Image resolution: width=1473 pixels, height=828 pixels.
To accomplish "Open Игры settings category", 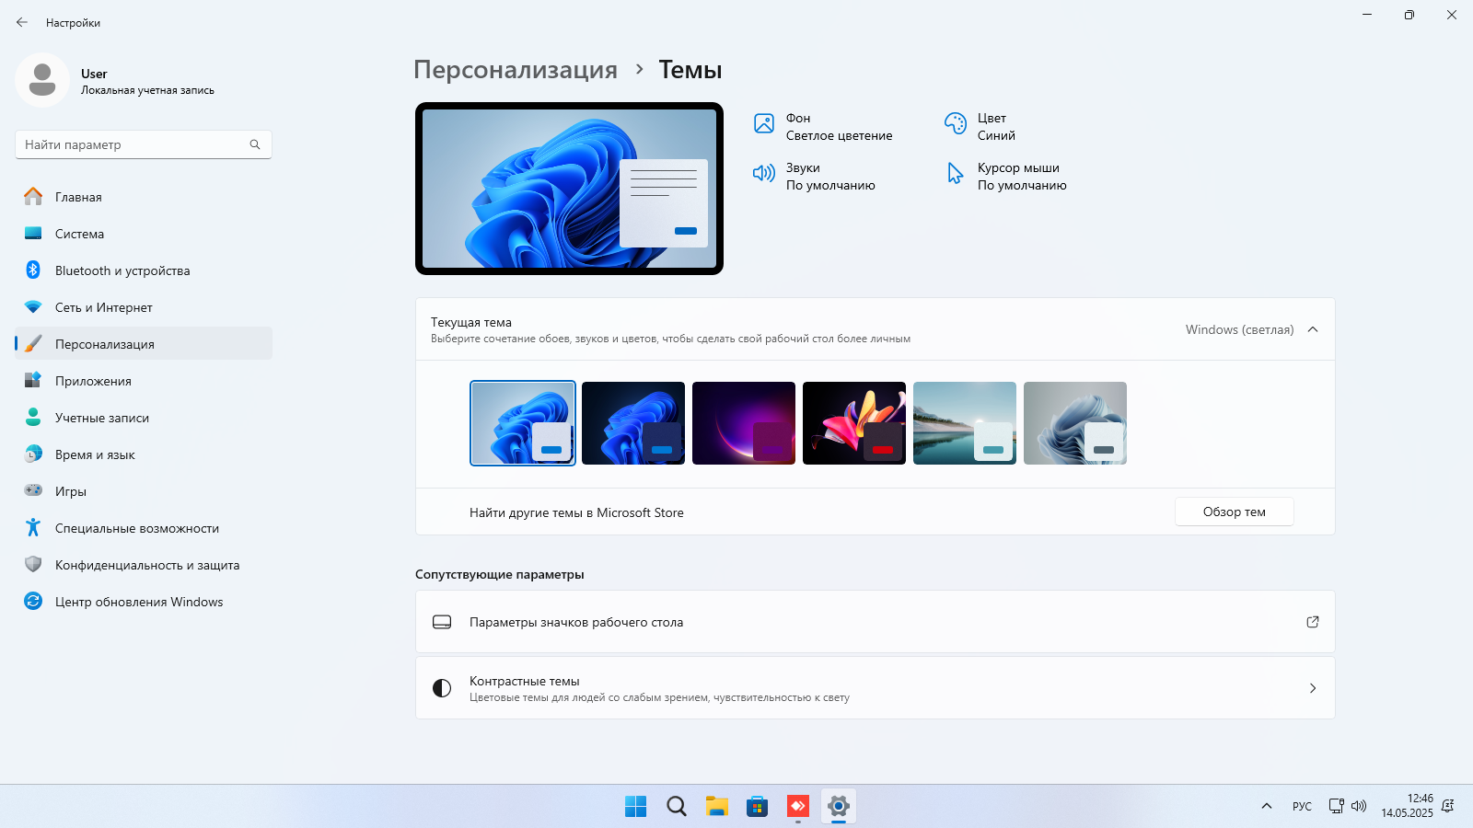I will [x=144, y=491].
